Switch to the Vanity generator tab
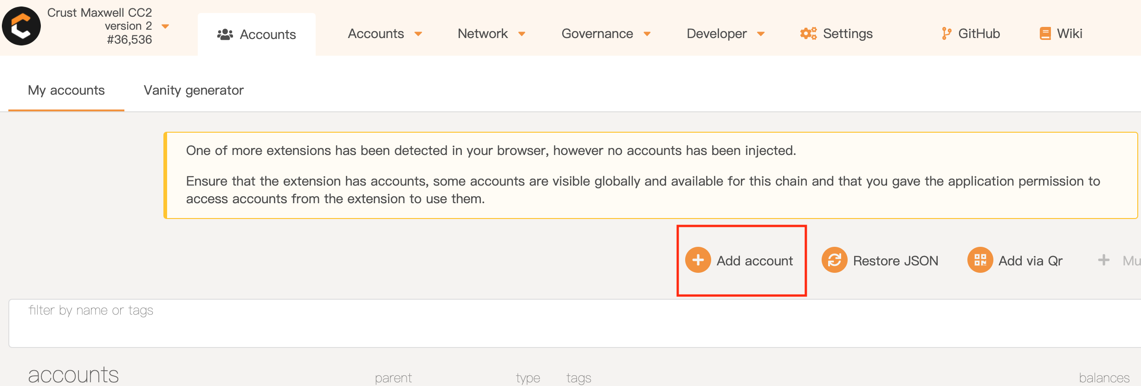The image size is (1141, 386). click(x=194, y=90)
